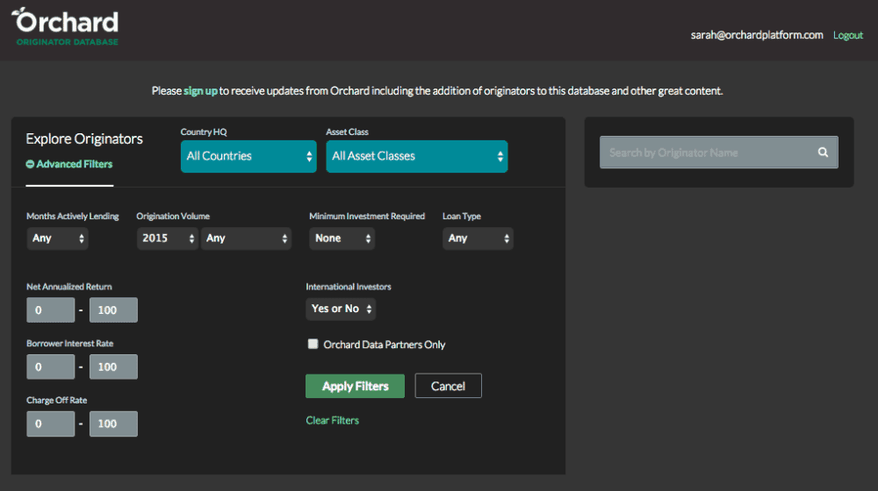Collapse the Advanced Filters section
The height and width of the screenshot is (491, 878).
click(75, 164)
